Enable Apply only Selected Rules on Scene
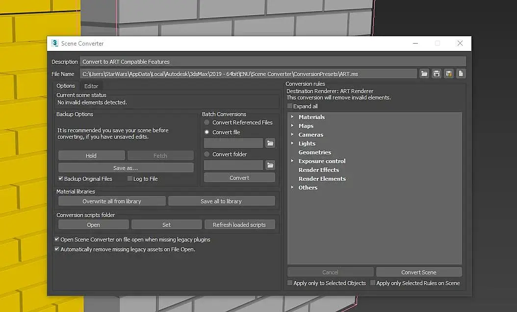The height and width of the screenshot is (312, 517). point(373,283)
